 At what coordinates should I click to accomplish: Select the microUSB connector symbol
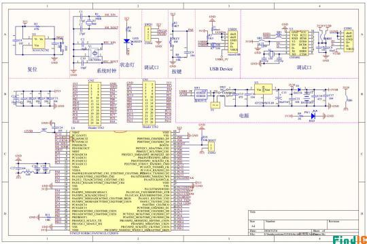pyautogui.click(x=233, y=41)
